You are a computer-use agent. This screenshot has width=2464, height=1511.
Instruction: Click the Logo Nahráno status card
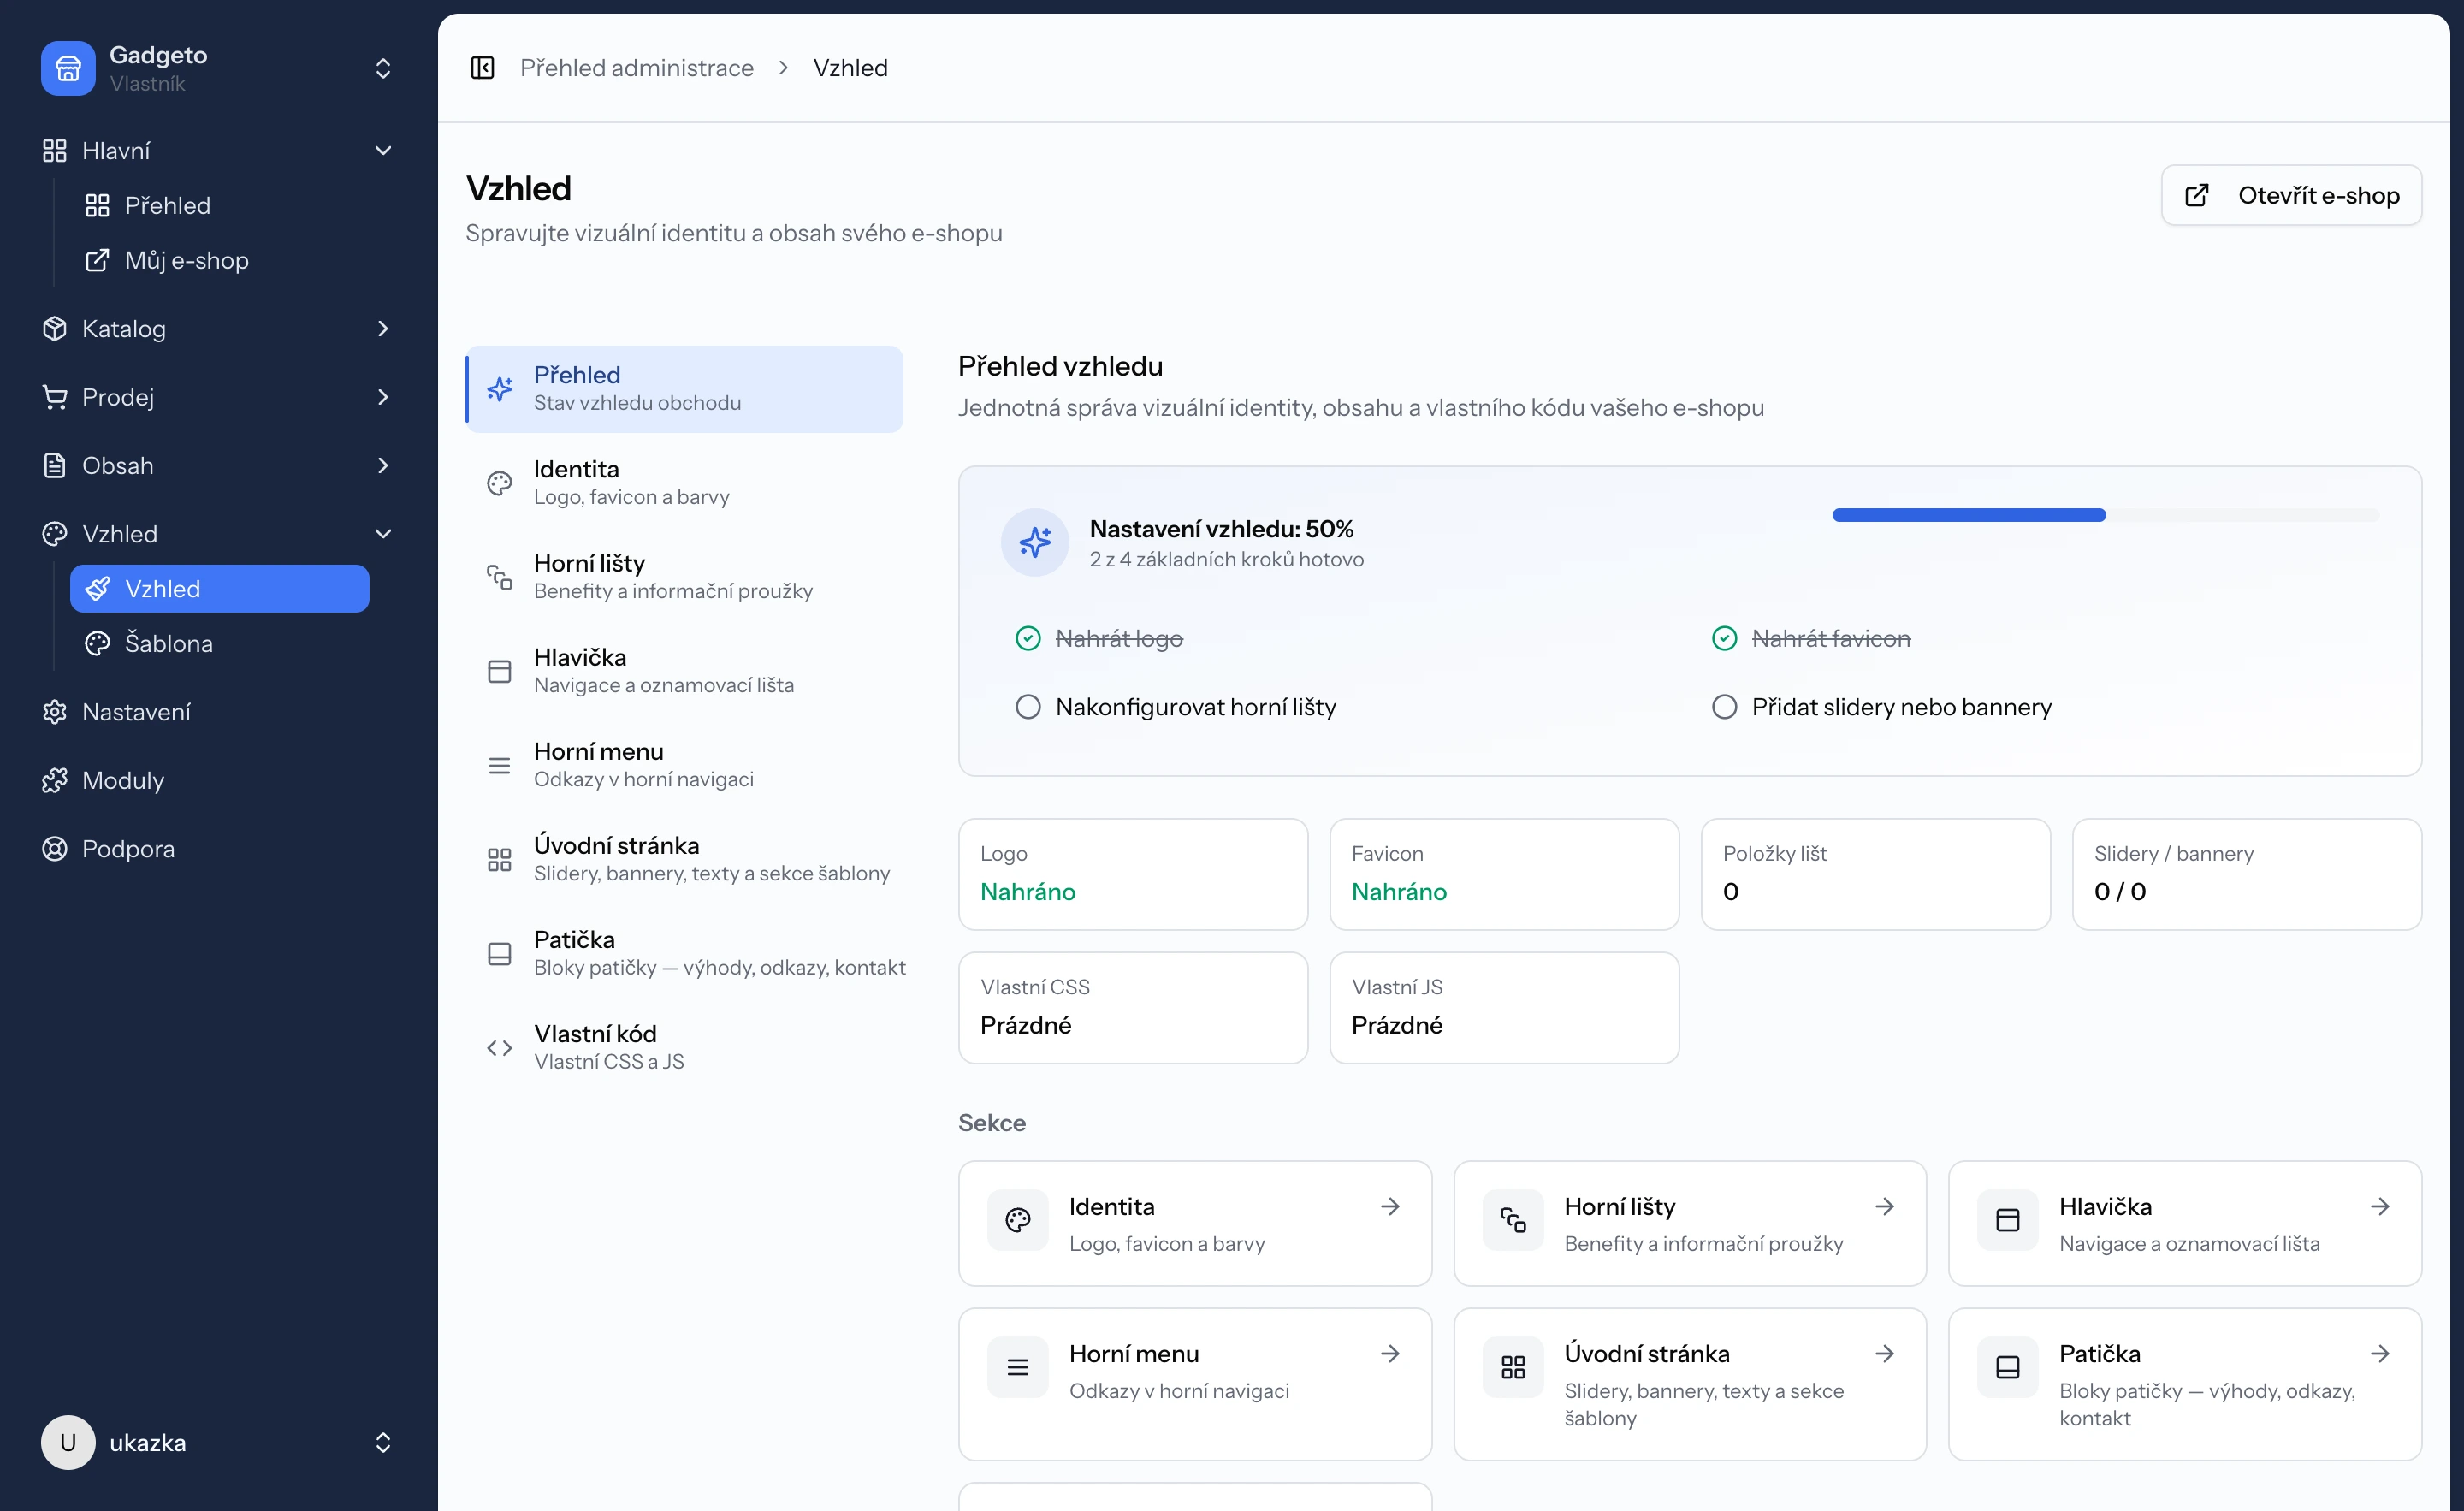pos(1133,874)
